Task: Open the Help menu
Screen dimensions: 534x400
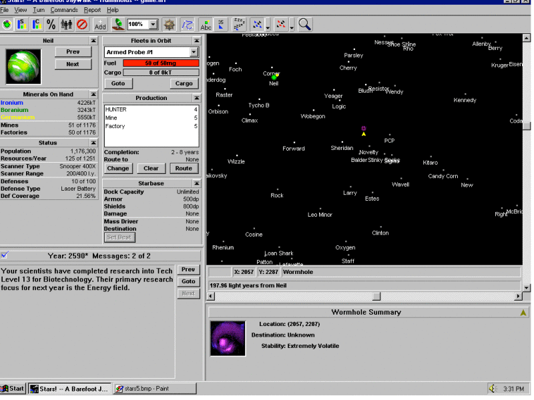Action: click(x=113, y=10)
